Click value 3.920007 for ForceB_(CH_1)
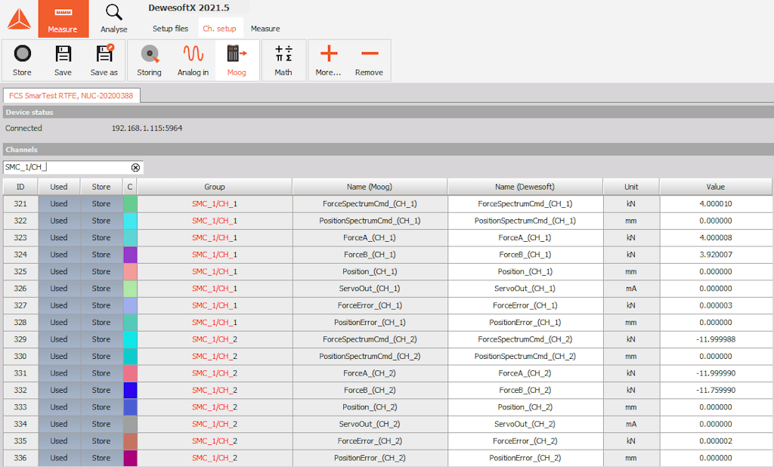Image resolution: width=774 pixels, height=467 pixels. pos(716,255)
